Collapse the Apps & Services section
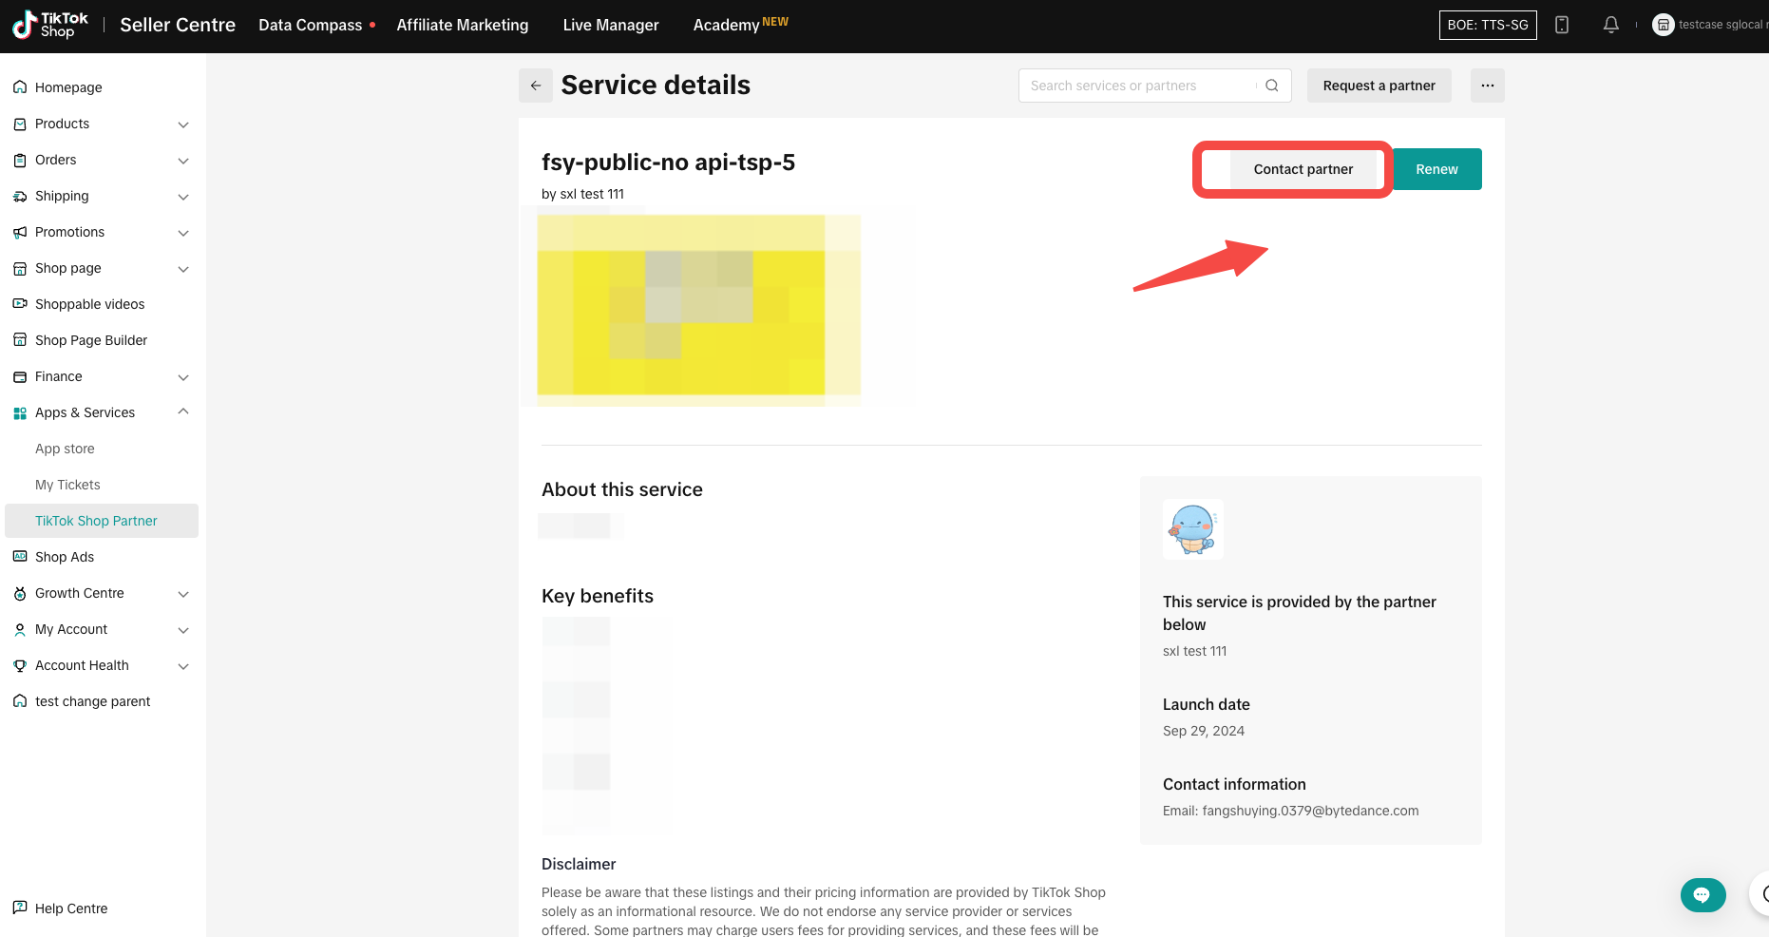 tap(183, 412)
